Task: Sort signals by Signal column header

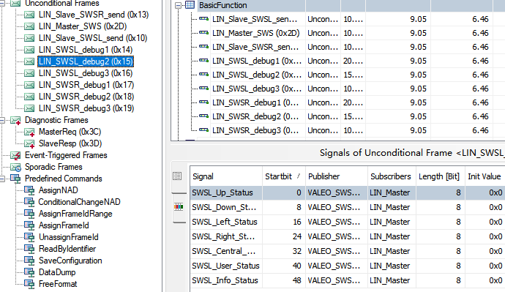Action: [x=226, y=176]
